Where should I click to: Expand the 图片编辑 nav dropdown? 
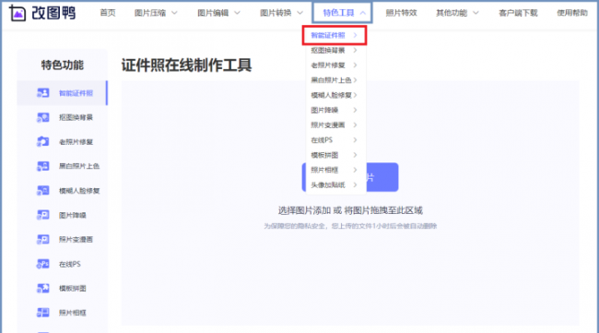coord(219,13)
